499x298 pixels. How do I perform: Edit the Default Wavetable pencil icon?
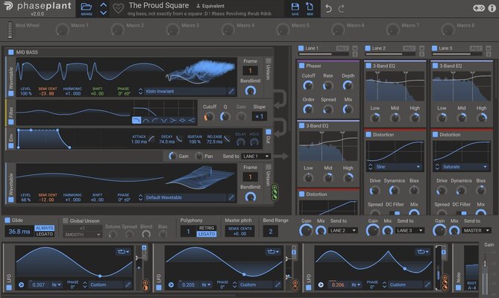[231, 197]
